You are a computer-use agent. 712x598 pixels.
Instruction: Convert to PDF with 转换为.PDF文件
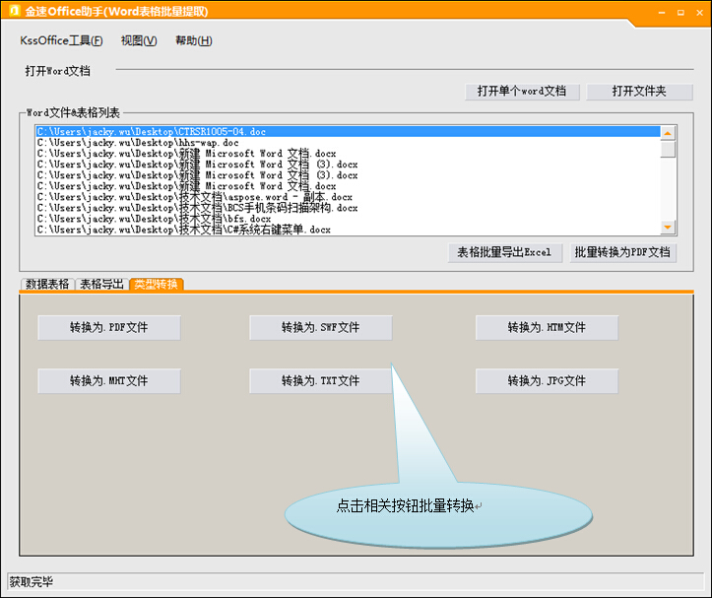click(x=109, y=328)
